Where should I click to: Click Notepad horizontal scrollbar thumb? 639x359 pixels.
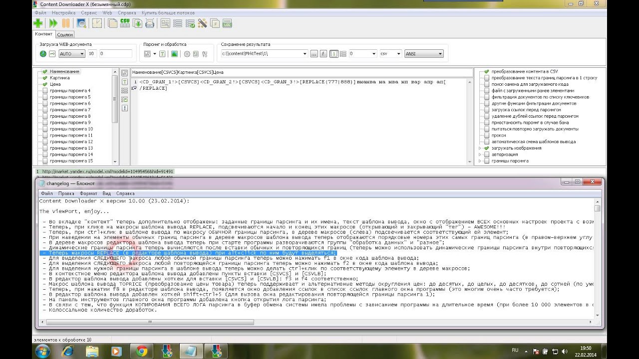pyautogui.click(x=151, y=322)
